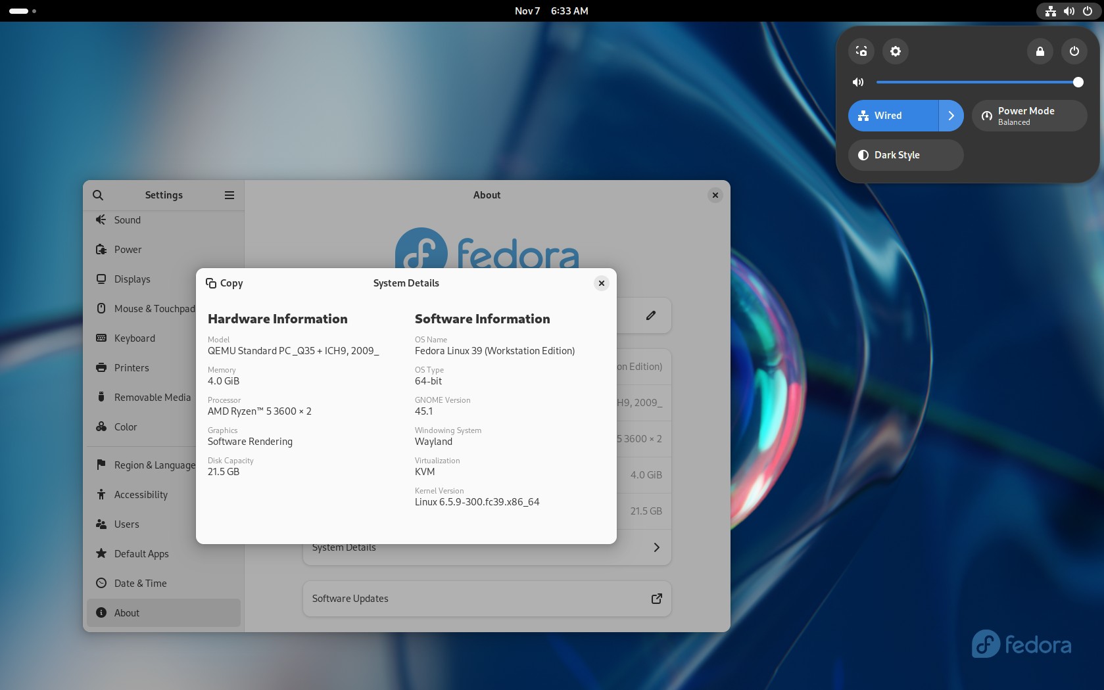Click the mouse icon in sidebar
The image size is (1104, 690).
click(101, 308)
